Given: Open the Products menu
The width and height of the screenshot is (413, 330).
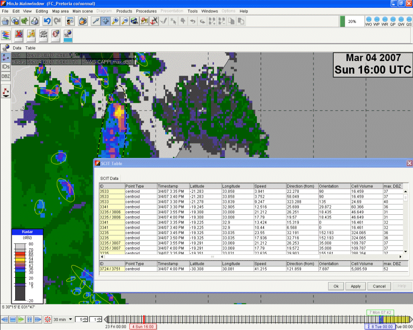Looking at the screenshot, I should 124,11.
